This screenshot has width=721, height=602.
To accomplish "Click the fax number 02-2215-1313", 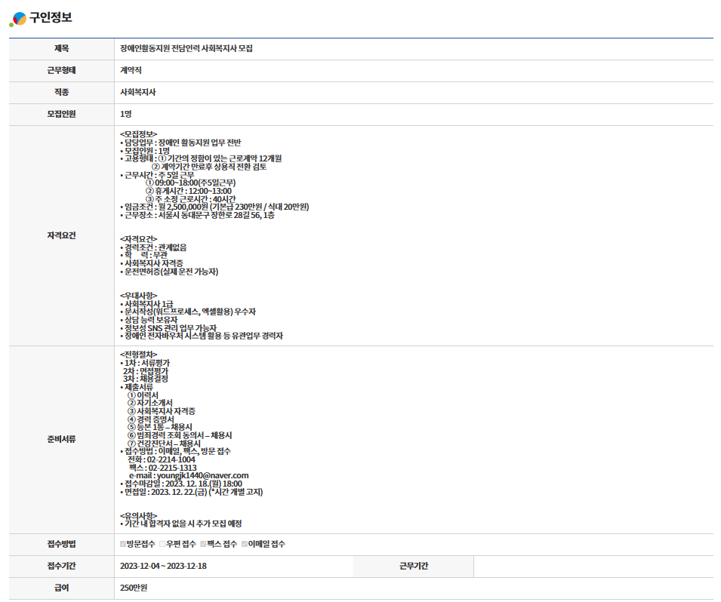I will tap(162, 467).
